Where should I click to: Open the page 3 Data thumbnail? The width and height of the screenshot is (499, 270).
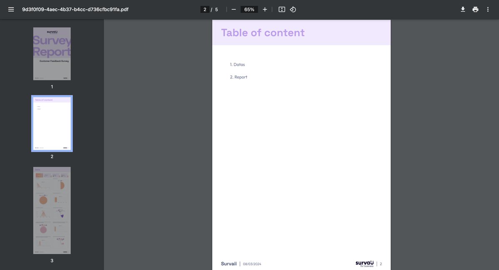52,210
